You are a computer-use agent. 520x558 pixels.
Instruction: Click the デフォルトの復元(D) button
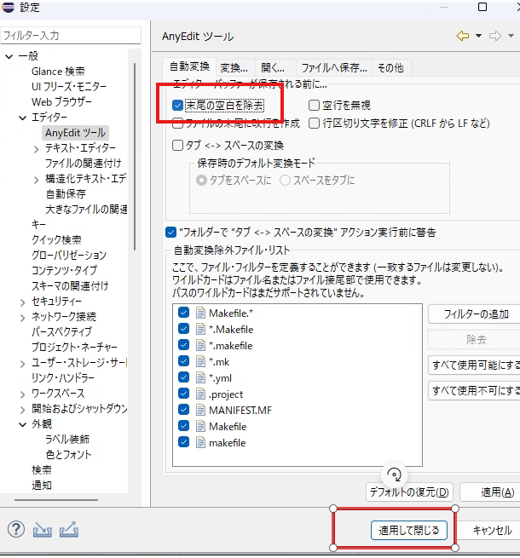(409, 492)
